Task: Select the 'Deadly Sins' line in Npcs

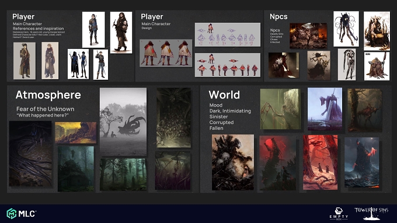Action: pos(277,34)
